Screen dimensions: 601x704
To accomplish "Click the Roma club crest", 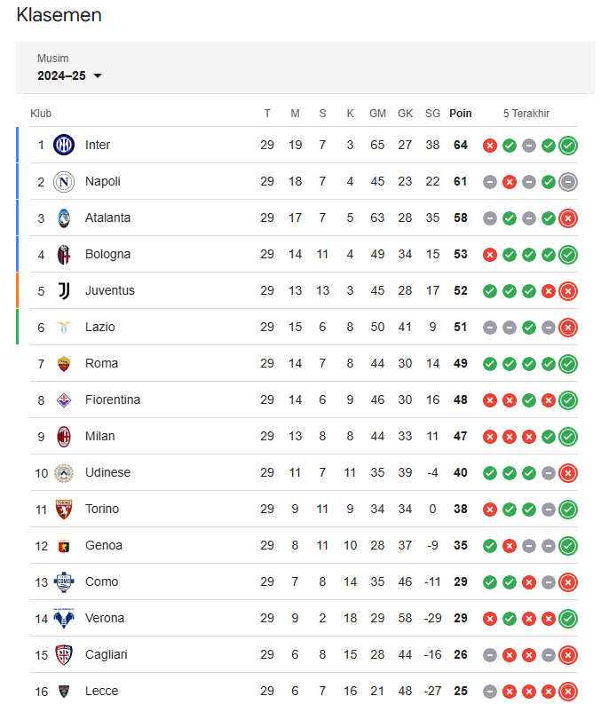I will coord(64,363).
